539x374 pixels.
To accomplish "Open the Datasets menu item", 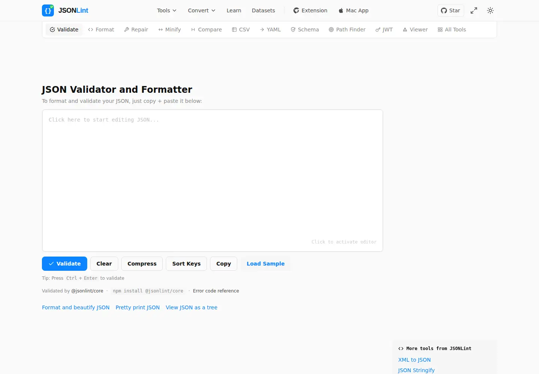I will (264, 10).
